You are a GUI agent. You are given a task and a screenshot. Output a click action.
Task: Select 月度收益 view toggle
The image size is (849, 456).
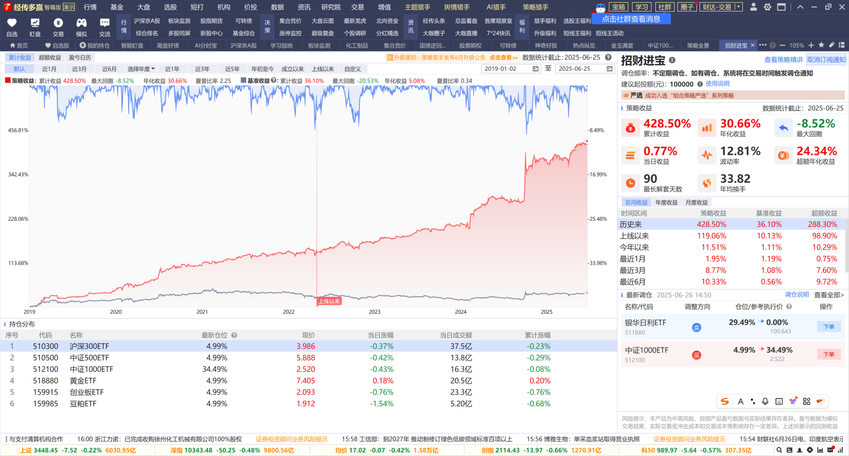pos(696,202)
